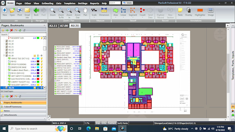Click chevron below Attachments panel button
Image resolution: width=235 pixels, height=132 pixels.
[x=45, y=119]
